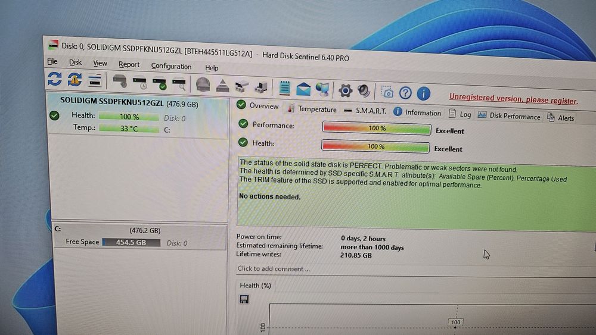Open the Information tab
The height and width of the screenshot is (335, 596).
click(417, 112)
